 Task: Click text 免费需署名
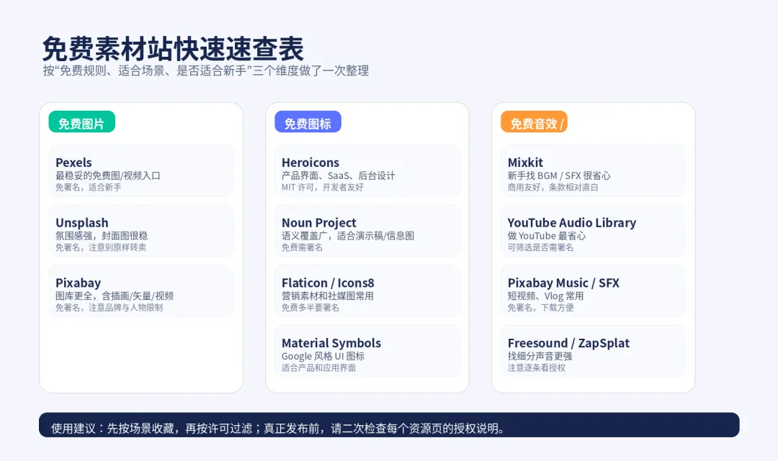302,247
